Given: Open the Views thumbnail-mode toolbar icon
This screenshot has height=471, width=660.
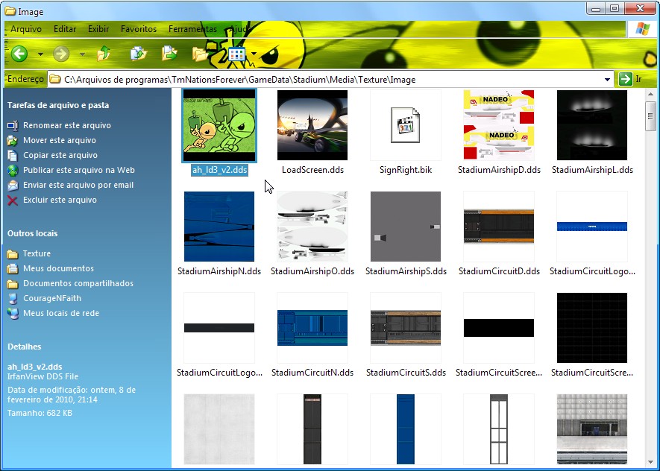Looking at the screenshot, I should (x=236, y=54).
